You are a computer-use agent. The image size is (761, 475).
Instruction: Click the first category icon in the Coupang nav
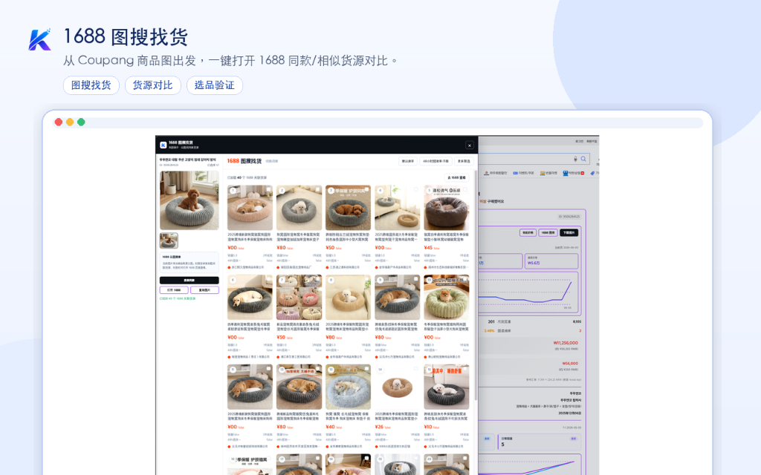[x=486, y=173]
